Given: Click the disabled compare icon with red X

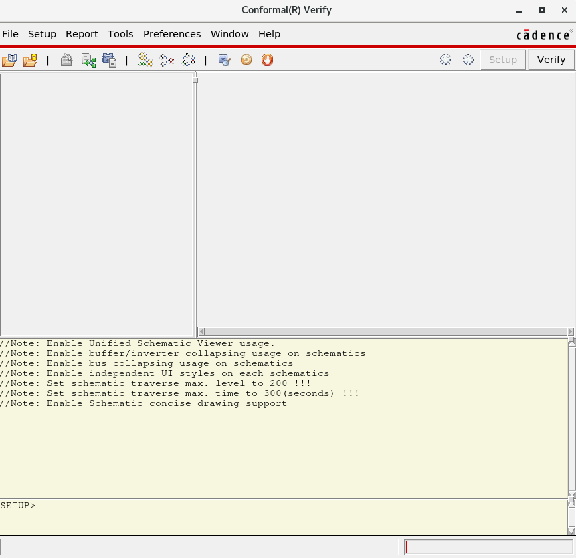Looking at the screenshot, I should click(x=167, y=60).
